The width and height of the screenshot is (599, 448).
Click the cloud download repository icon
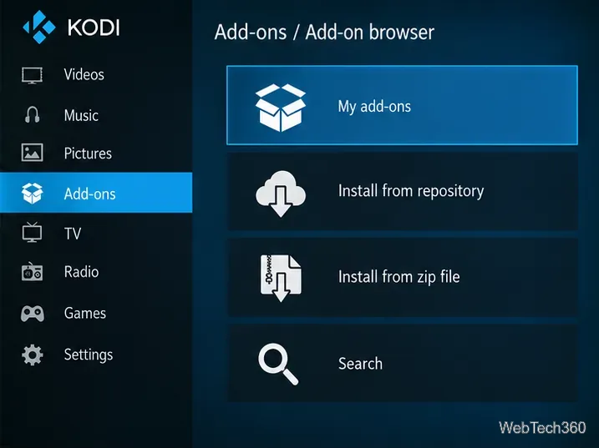[281, 194]
